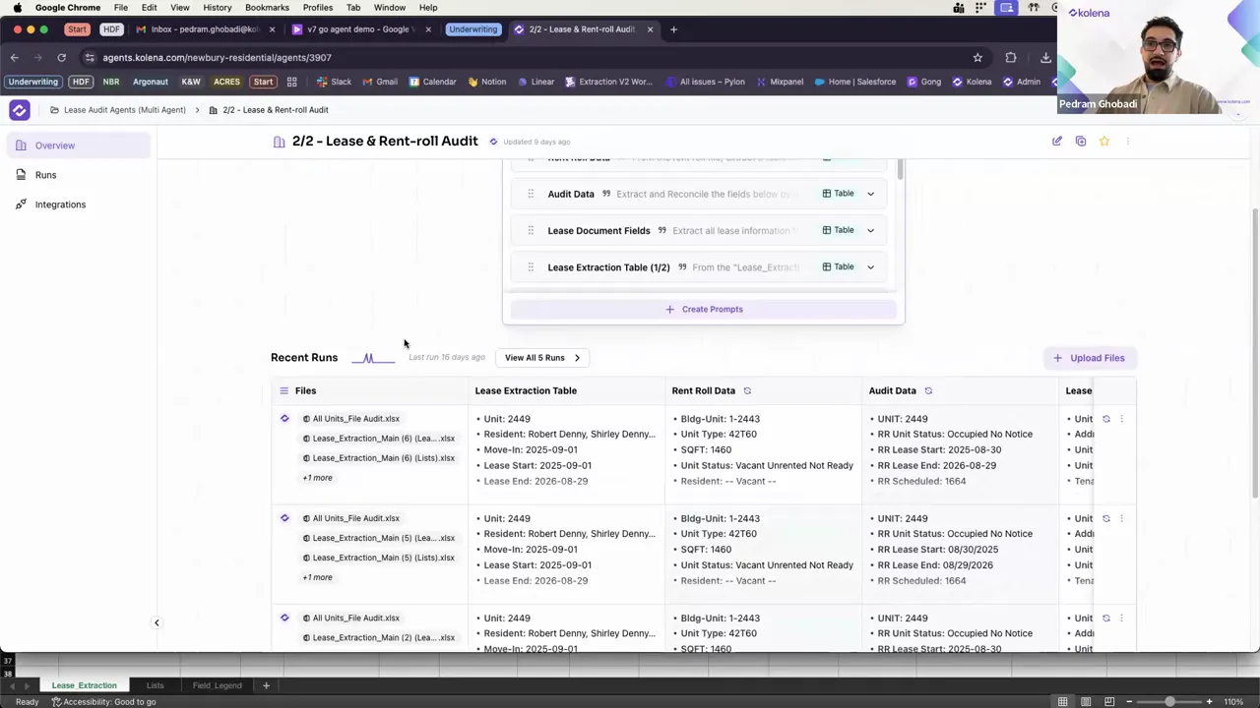Image resolution: width=1260 pixels, height=708 pixels.
Task: Collapse the left sidebar with the chevron
Action: tap(157, 622)
